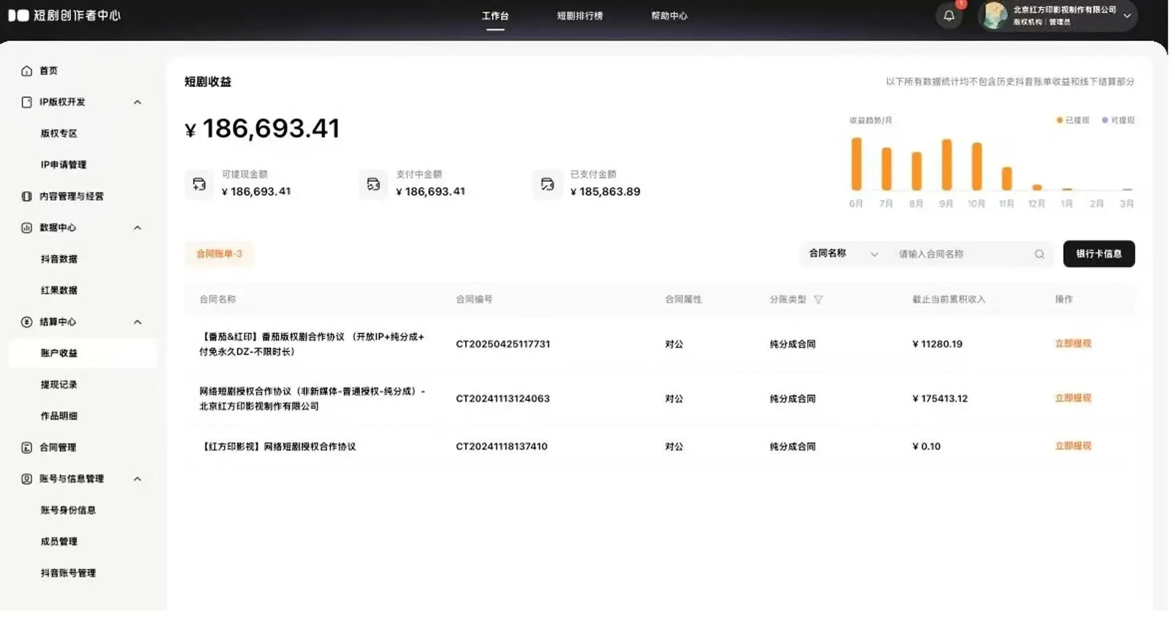Viewport: 1175px width, 619px height.
Task: Select 账户收益 in the sidebar
Action: [x=82, y=353]
